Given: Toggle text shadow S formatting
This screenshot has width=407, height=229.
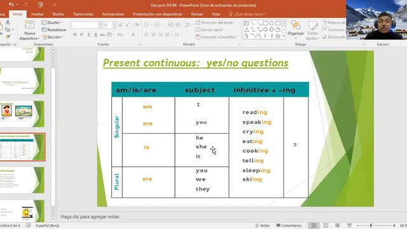Looking at the screenshot, I should (96, 34).
